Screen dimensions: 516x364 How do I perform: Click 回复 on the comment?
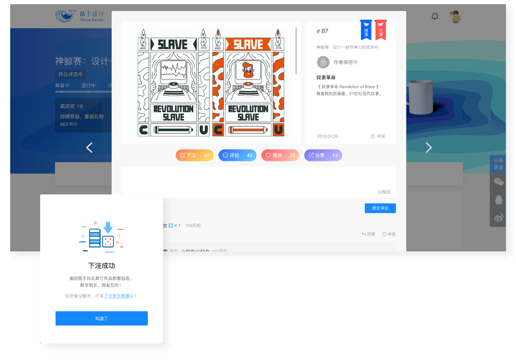pos(368,234)
